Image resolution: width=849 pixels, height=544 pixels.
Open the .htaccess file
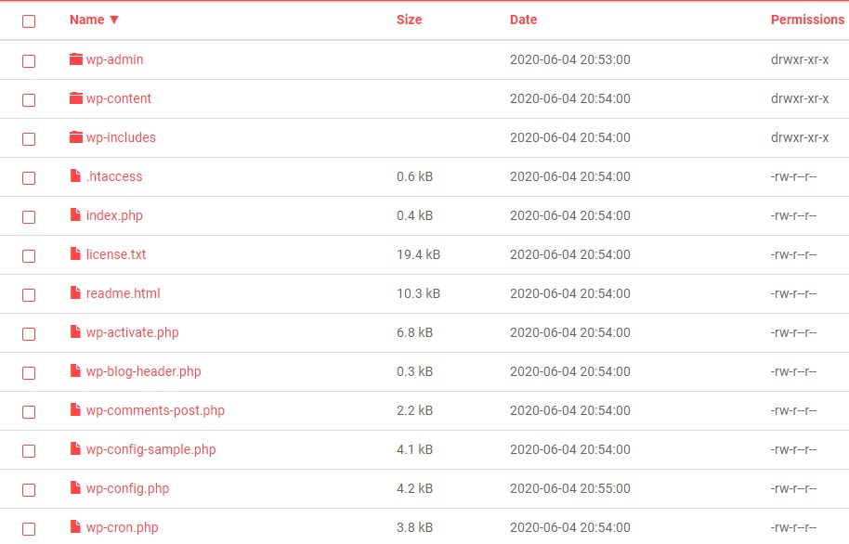click(x=113, y=176)
